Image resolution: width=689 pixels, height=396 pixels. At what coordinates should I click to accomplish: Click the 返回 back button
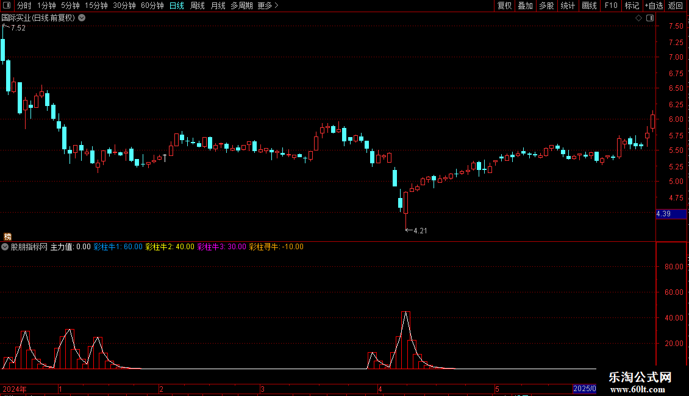coord(676,5)
